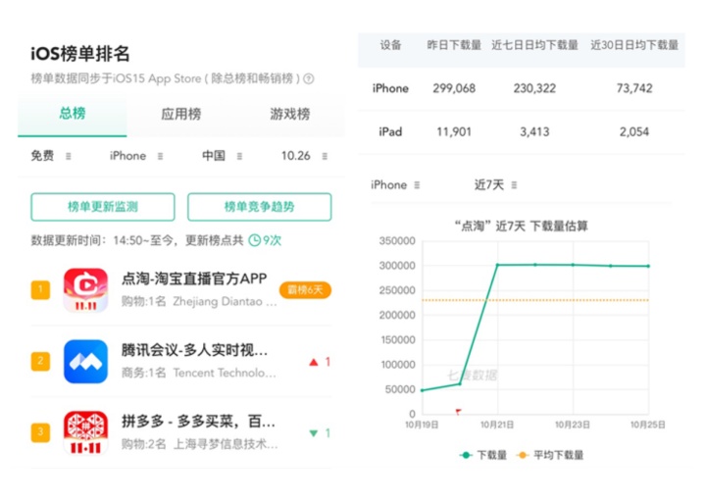706x504 pixels.
Task: Open the 10.26 date dropdown
Action: pyautogui.click(x=304, y=156)
